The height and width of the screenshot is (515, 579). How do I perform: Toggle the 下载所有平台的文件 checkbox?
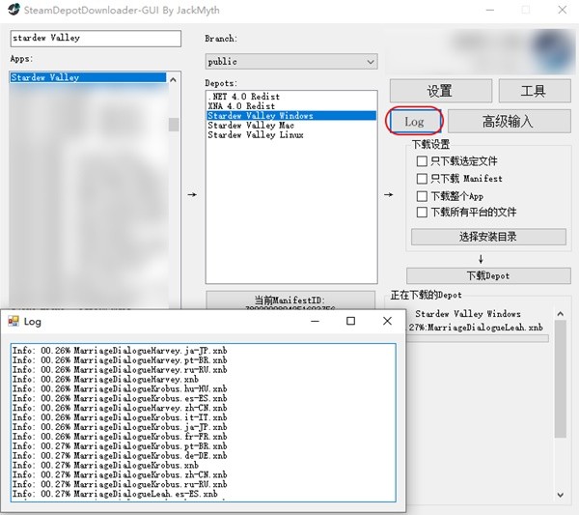pyautogui.click(x=422, y=213)
